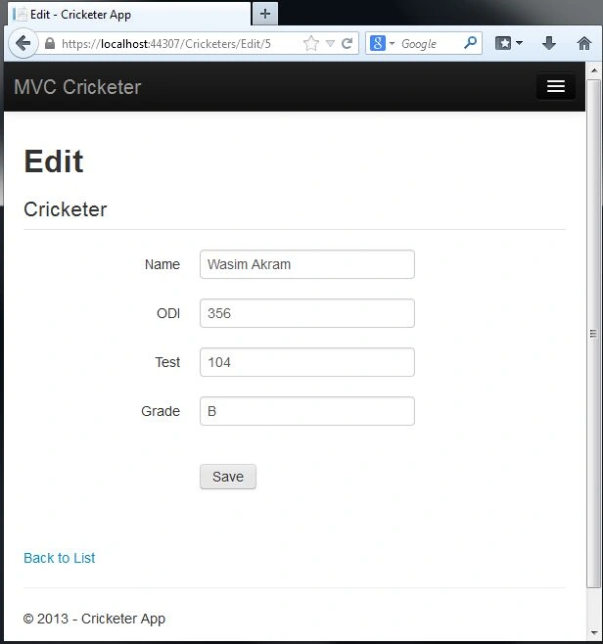The image size is (603, 644).
Task: Open the MVC Cricketer brand link
Action: pyautogui.click(x=77, y=87)
